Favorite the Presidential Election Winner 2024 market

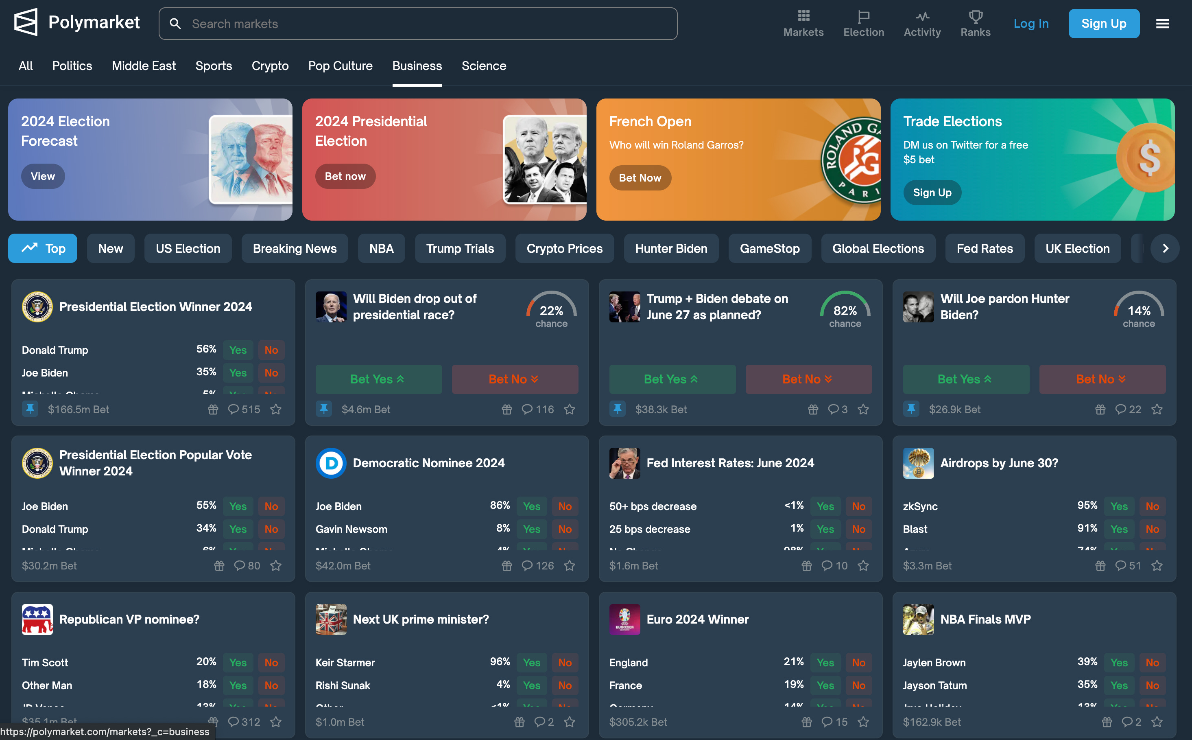point(276,409)
